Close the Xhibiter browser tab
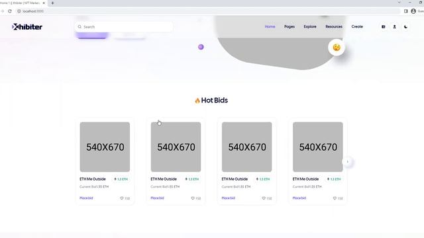 (44, 3)
